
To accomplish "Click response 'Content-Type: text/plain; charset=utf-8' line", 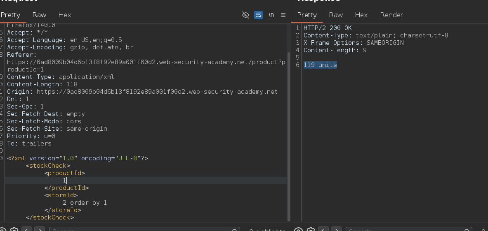I will tap(376, 35).
